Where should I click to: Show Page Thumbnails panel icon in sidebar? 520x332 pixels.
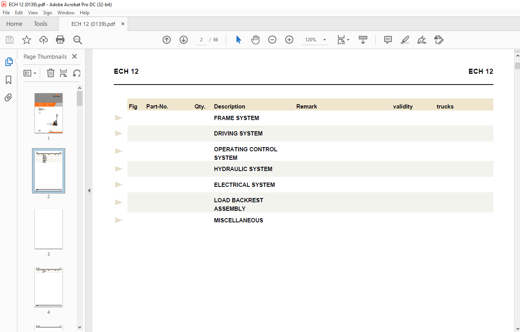point(8,62)
